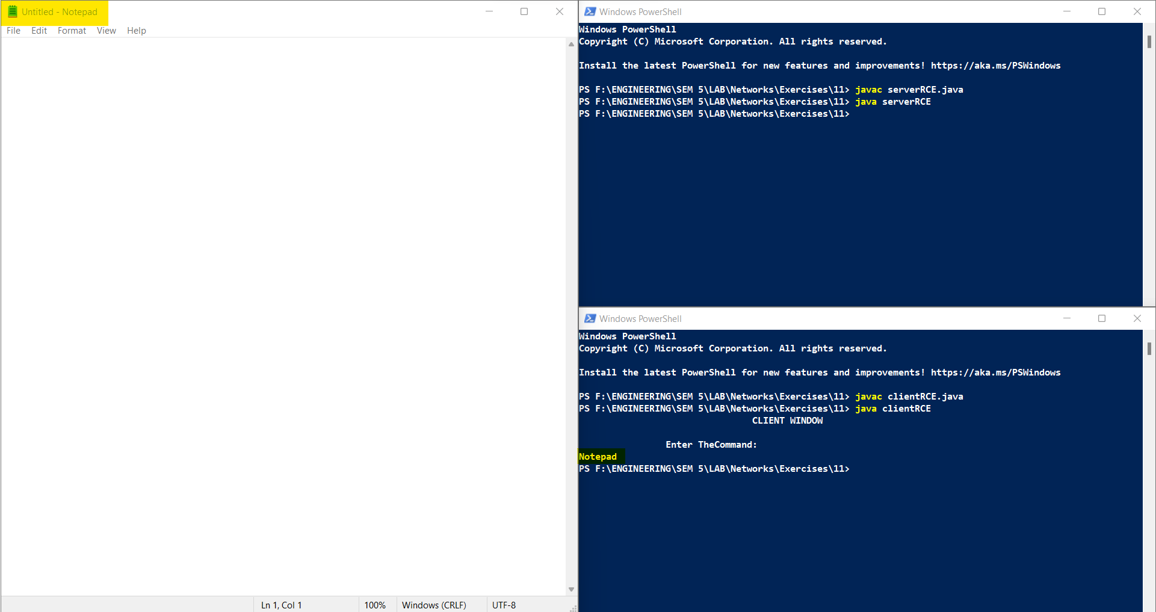Click the 100% zoom status entry
1156x612 pixels.
tap(375, 605)
